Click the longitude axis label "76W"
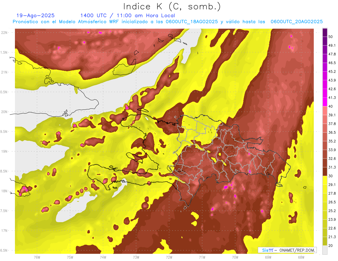Image resolution: width=338 pixels, height=261 pixels. [x=37, y=257]
